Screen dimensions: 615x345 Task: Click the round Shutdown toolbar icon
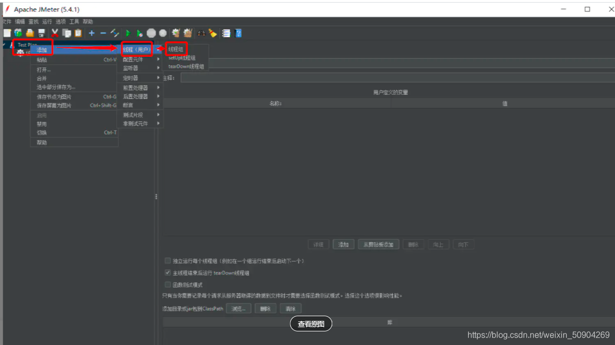tap(163, 33)
